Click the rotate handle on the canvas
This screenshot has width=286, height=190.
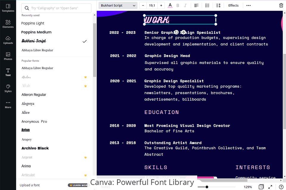pyautogui.click(x=176, y=32)
